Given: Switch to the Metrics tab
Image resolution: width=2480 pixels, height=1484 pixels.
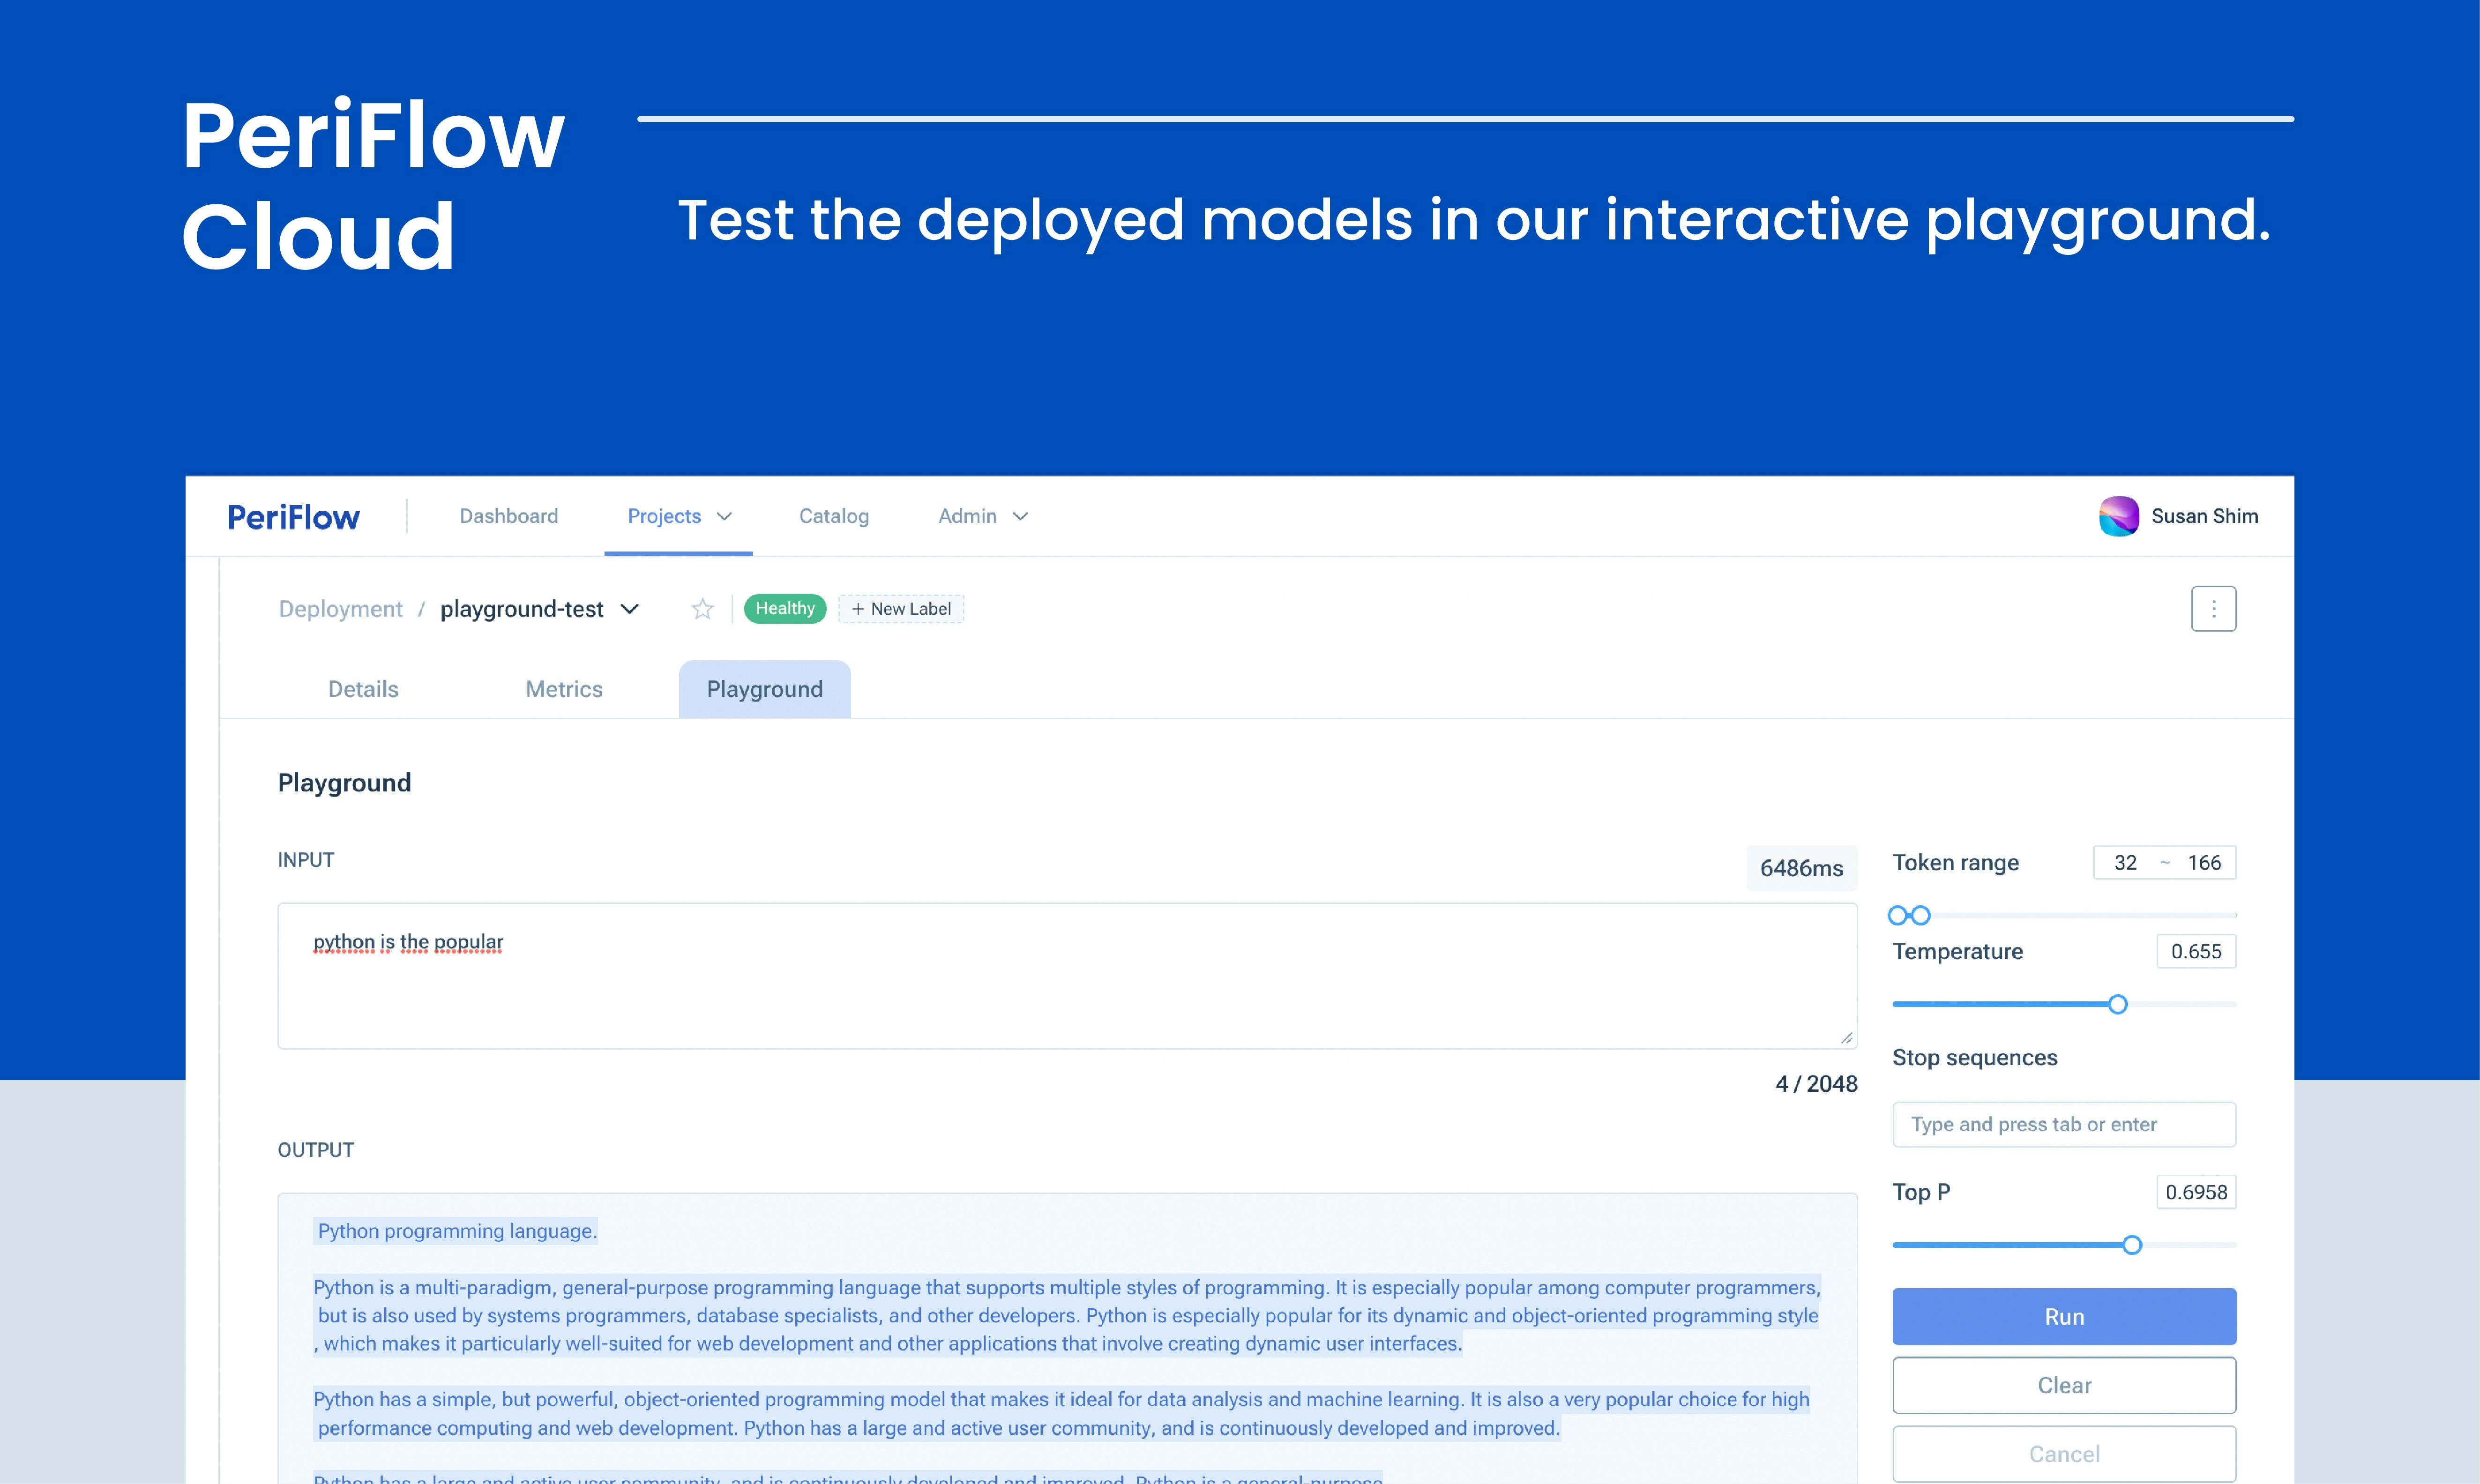Looking at the screenshot, I should [x=564, y=689].
